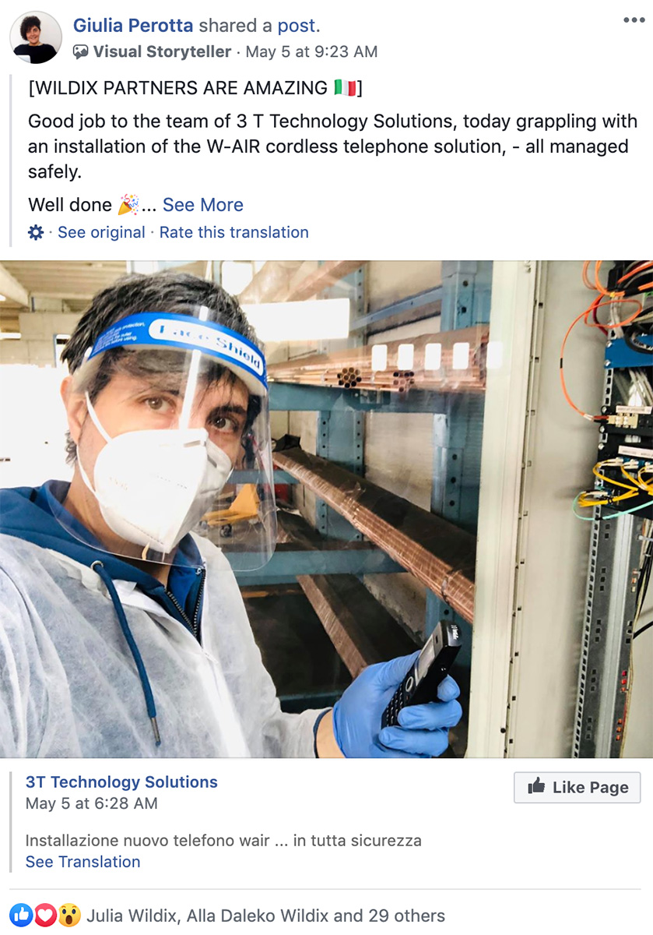This screenshot has height=935, width=653.
Task: Open the face shield selfie photo
Action: pos(327,509)
